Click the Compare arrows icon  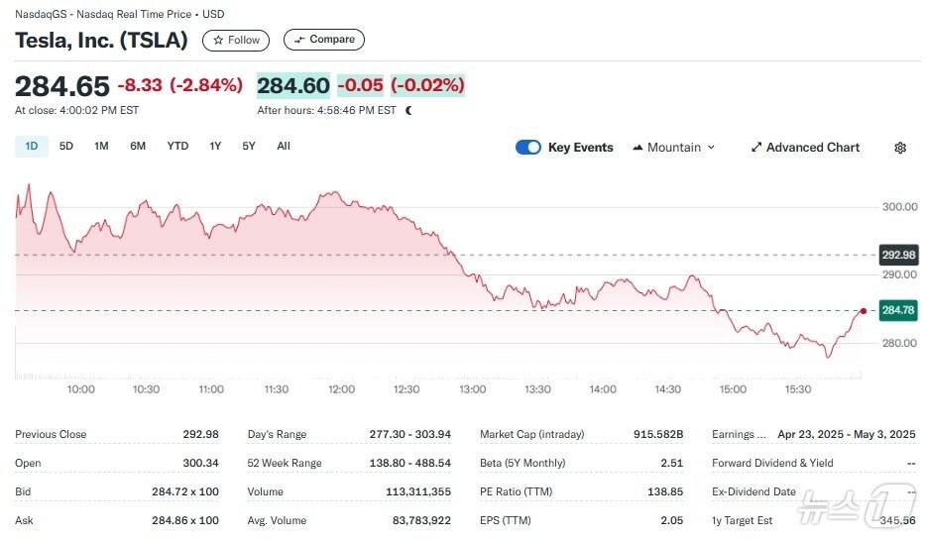tap(299, 40)
